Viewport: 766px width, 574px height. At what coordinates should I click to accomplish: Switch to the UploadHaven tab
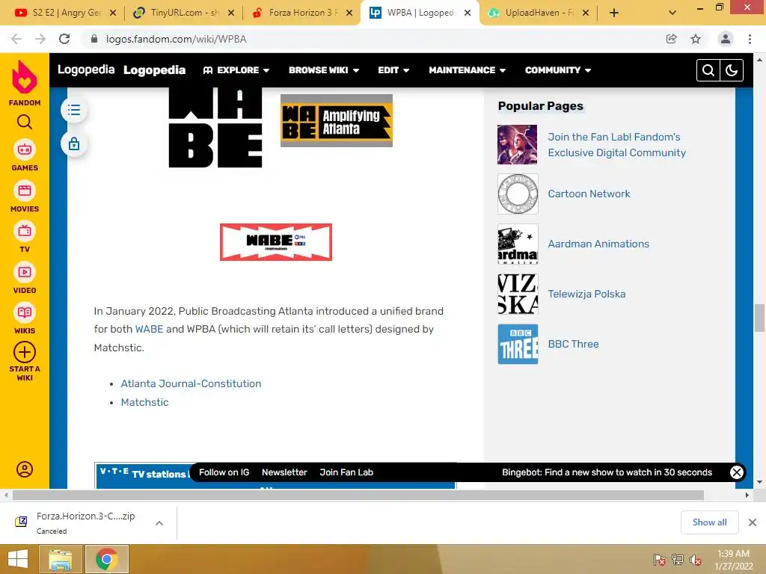pos(539,13)
